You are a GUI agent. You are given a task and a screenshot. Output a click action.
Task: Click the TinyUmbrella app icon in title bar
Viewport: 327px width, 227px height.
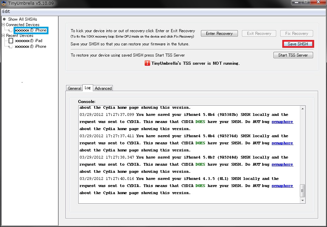pos(3,3)
